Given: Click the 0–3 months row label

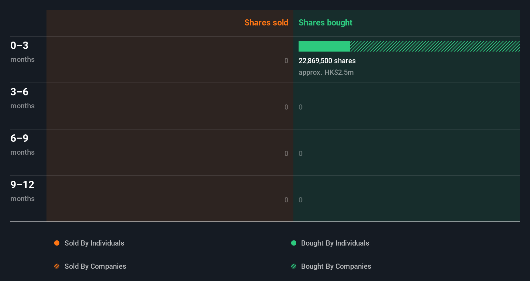Looking at the screenshot, I should 22,52.
